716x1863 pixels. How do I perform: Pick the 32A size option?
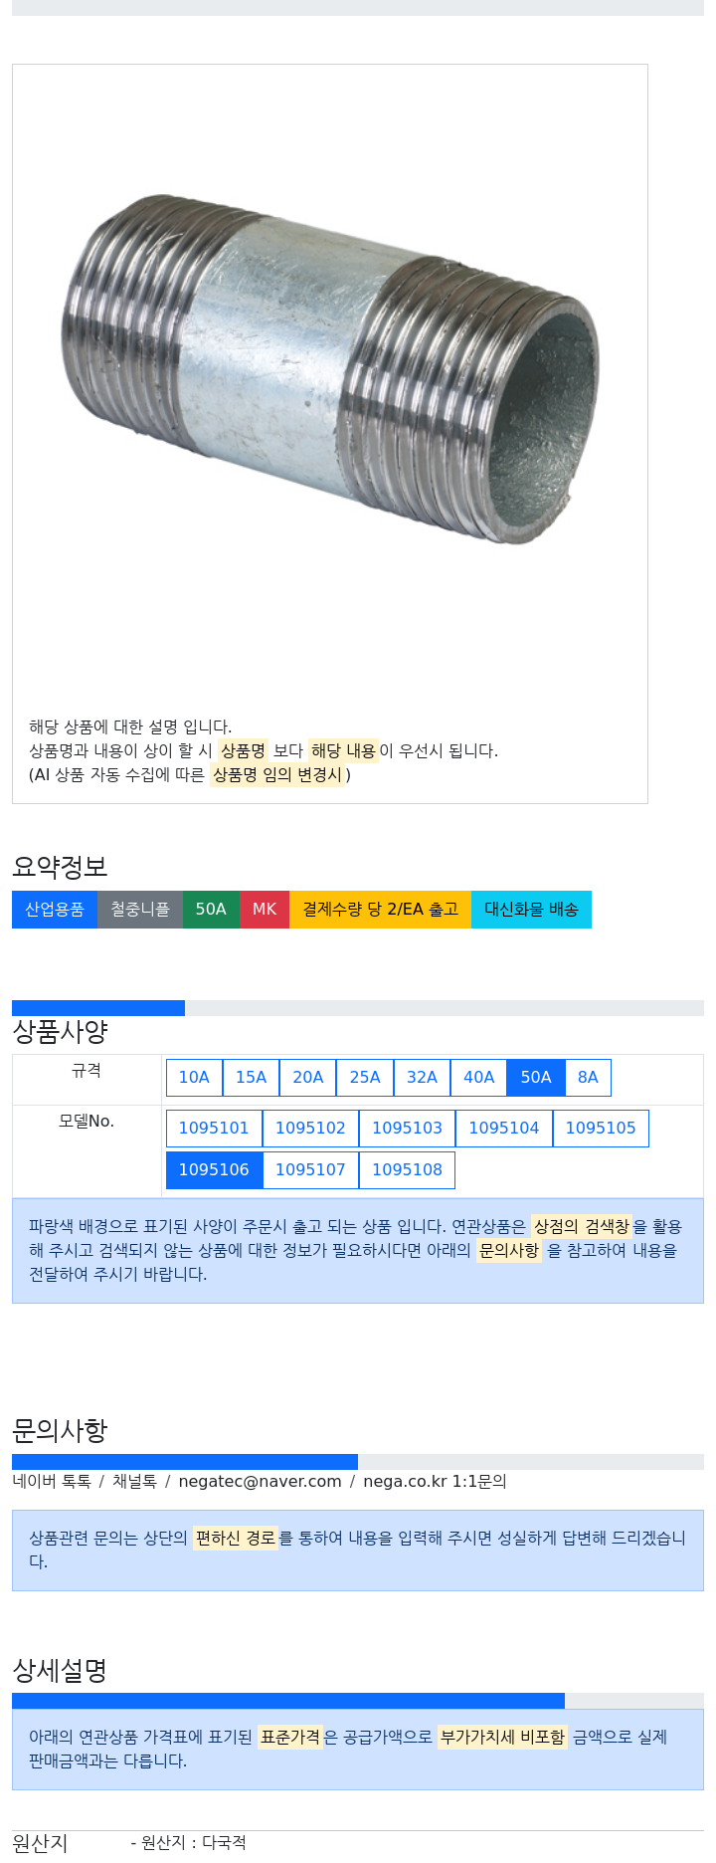[x=422, y=1078]
